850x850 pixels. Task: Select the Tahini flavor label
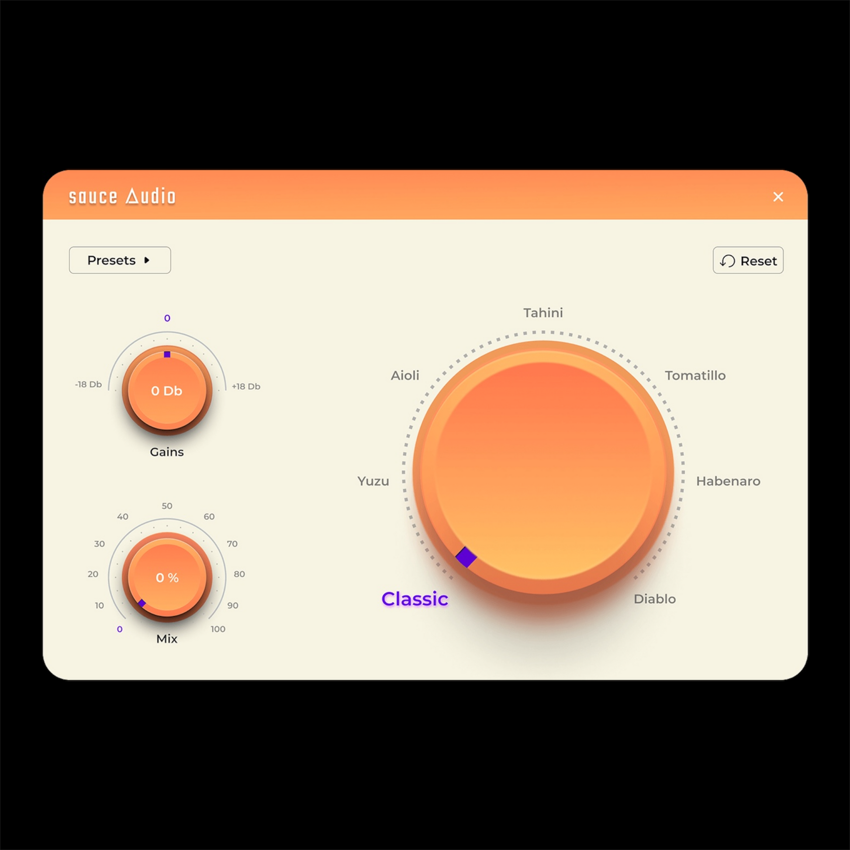click(542, 313)
